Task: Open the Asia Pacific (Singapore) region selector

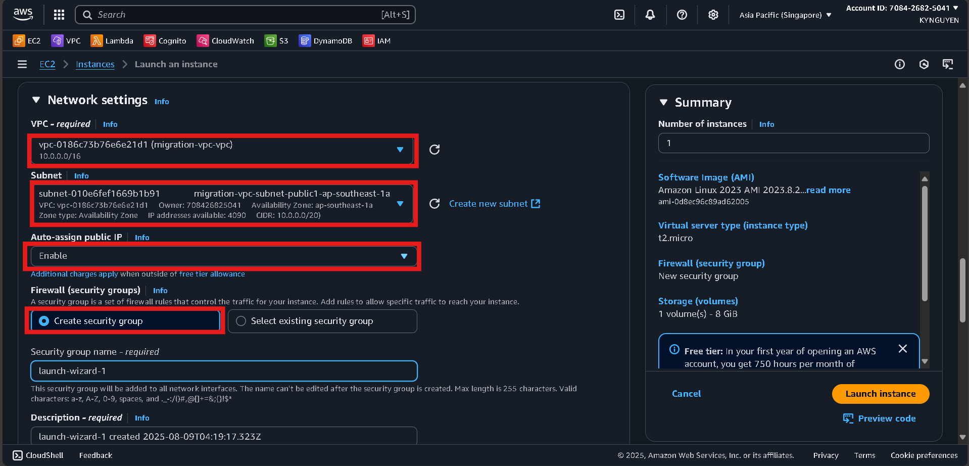Action: 784,15
